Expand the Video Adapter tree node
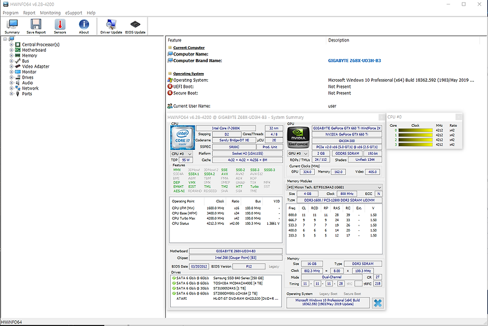This screenshot has height=326, width=488. pos(11,66)
